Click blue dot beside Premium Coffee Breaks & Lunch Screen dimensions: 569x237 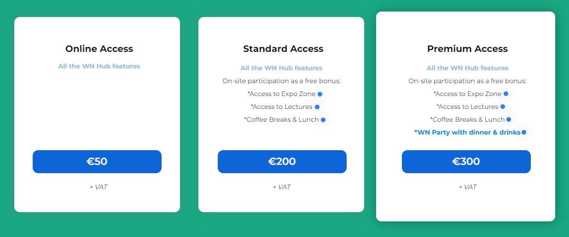coord(509,119)
